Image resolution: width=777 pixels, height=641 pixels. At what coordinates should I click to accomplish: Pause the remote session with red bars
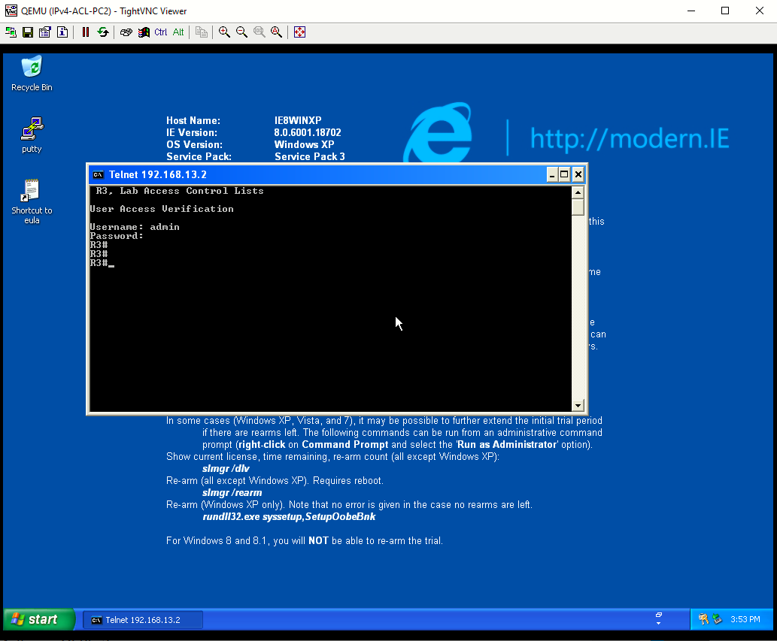pos(85,32)
